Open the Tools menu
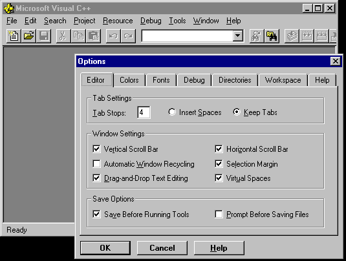346x261 pixels. pos(177,21)
